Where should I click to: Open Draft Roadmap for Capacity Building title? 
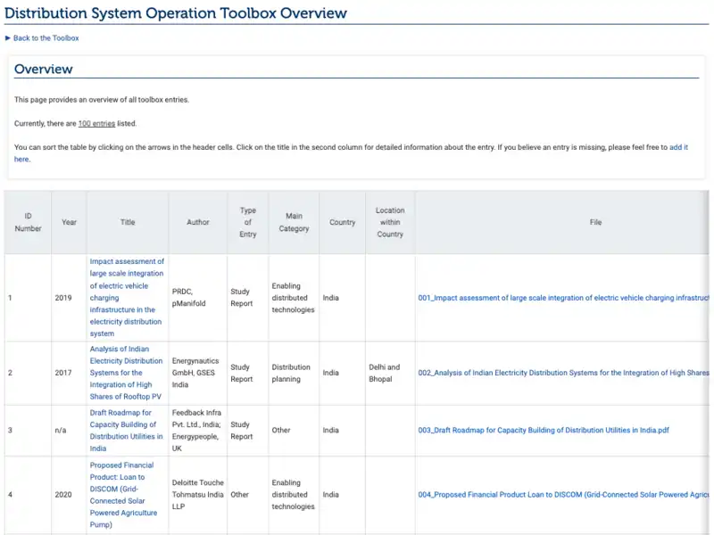pyautogui.click(x=127, y=430)
